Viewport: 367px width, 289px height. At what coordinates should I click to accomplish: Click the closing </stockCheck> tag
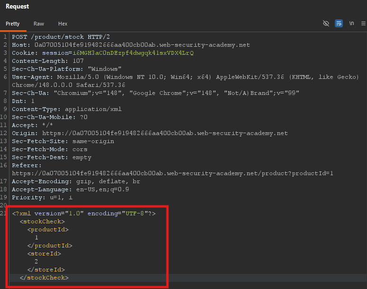pos(44,278)
